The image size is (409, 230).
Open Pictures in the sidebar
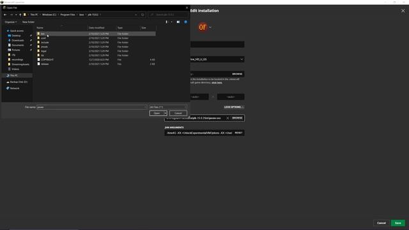click(x=15, y=50)
